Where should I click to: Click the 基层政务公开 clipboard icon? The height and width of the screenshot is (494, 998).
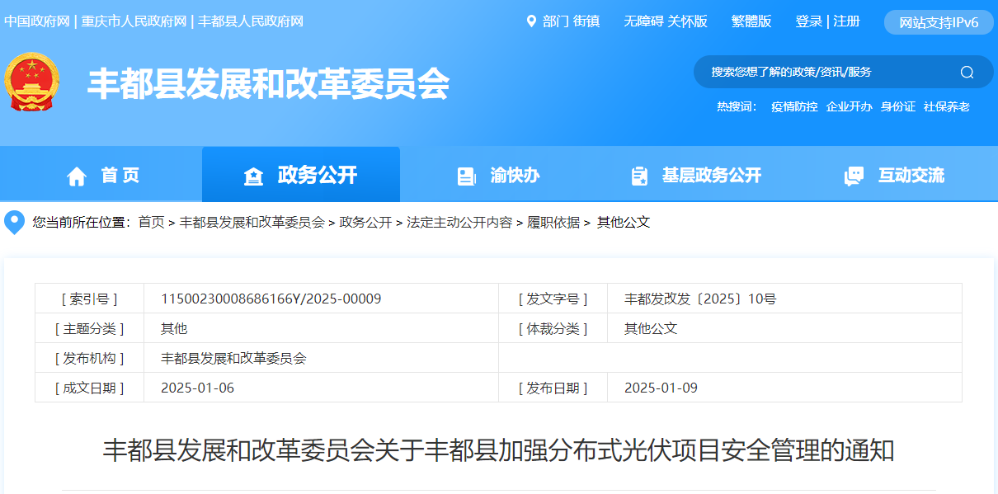[639, 176]
